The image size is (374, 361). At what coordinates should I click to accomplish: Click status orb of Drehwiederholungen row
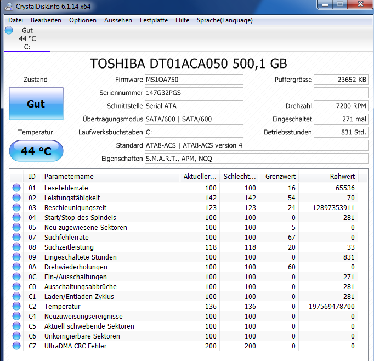click(16, 267)
